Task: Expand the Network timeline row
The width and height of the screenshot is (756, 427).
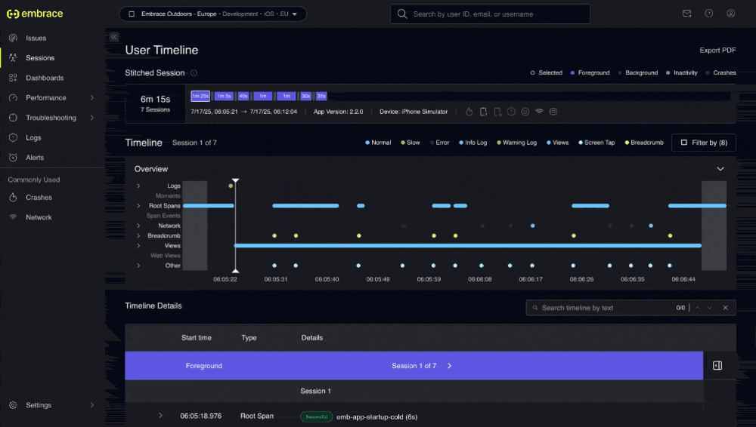Action: click(x=138, y=226)
